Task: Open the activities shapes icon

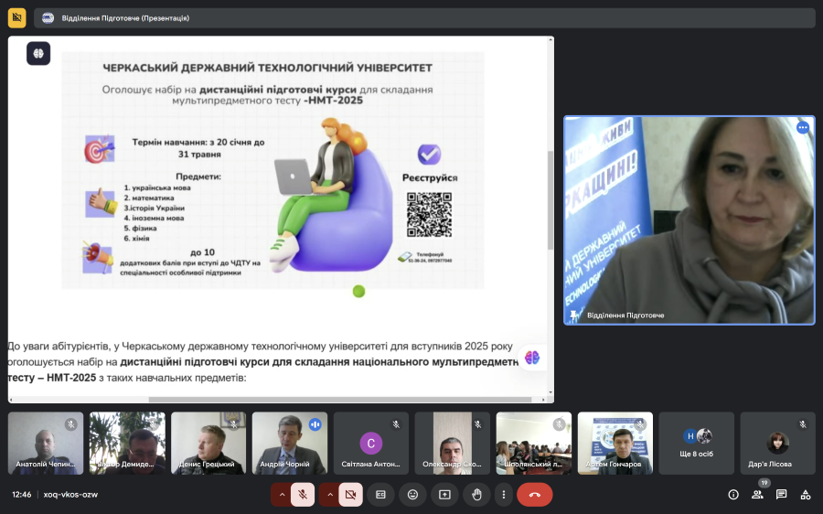Action: tap(805, 495)
